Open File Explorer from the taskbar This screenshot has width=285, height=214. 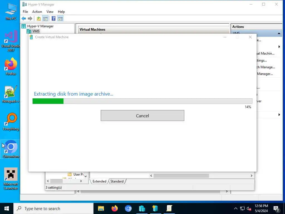pyautogui.click(x=101, y=208)
